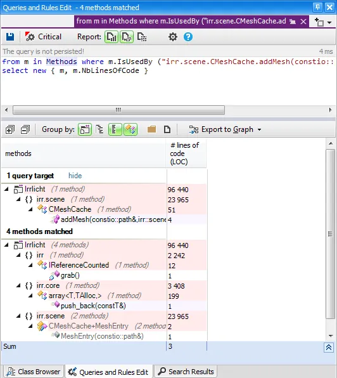Collapse the IReferenceCounted tree node

[x=30, y=265]
